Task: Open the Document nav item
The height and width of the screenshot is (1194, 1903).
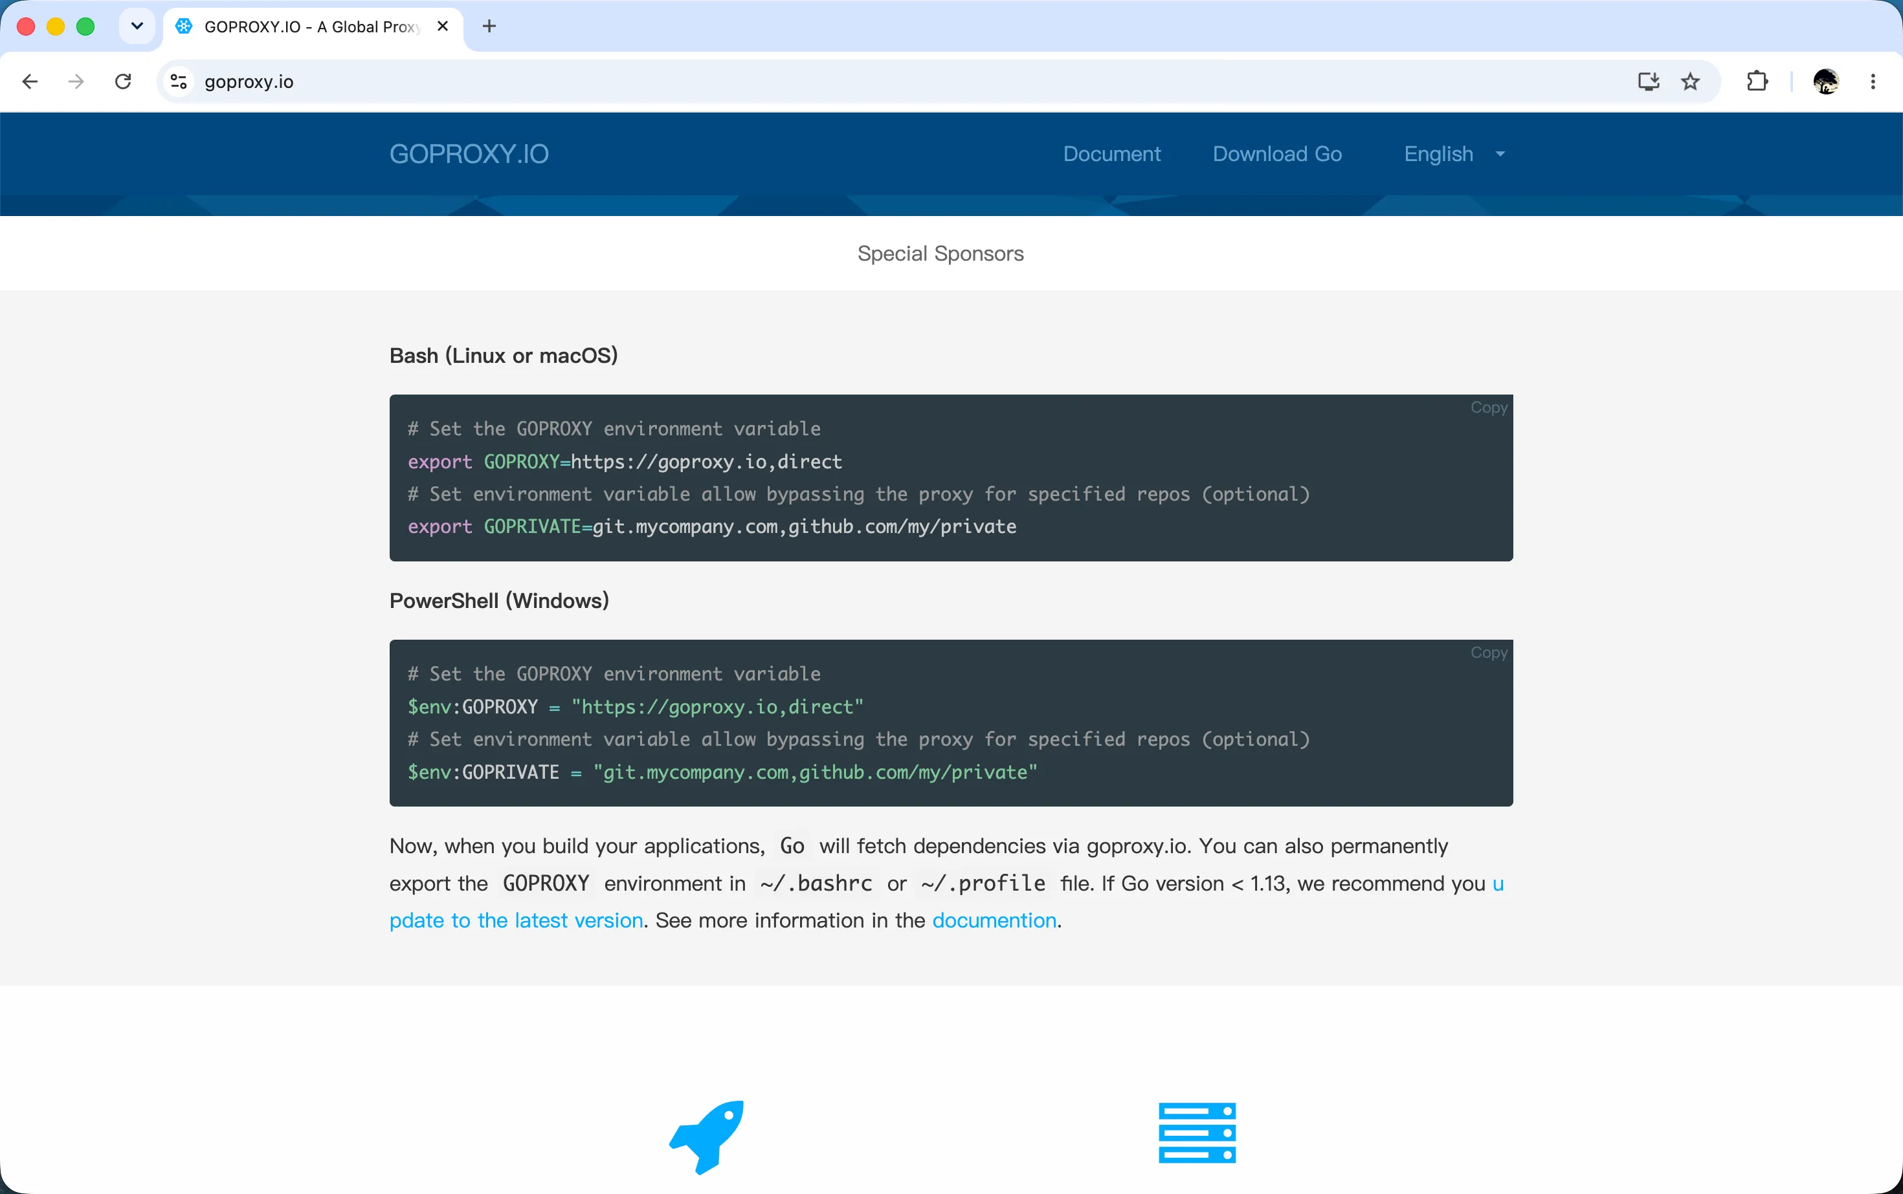Action: [1111, 154]
